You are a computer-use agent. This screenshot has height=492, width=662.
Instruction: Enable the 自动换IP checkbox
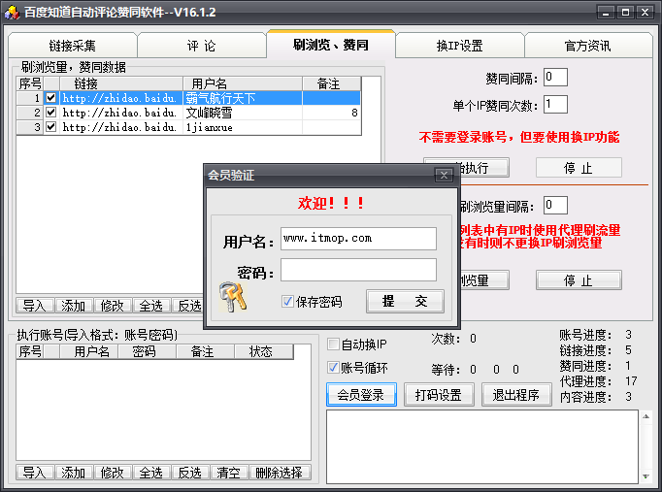point(333,344)
